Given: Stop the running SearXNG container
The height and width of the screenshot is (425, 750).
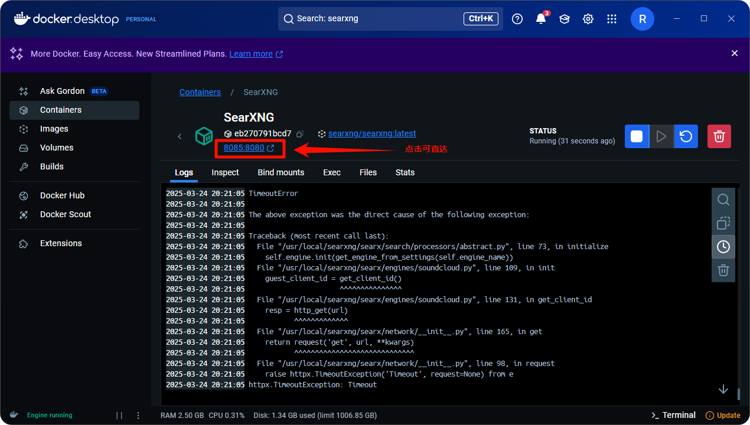Looking at the screenshot, I should tap(637, 136).
